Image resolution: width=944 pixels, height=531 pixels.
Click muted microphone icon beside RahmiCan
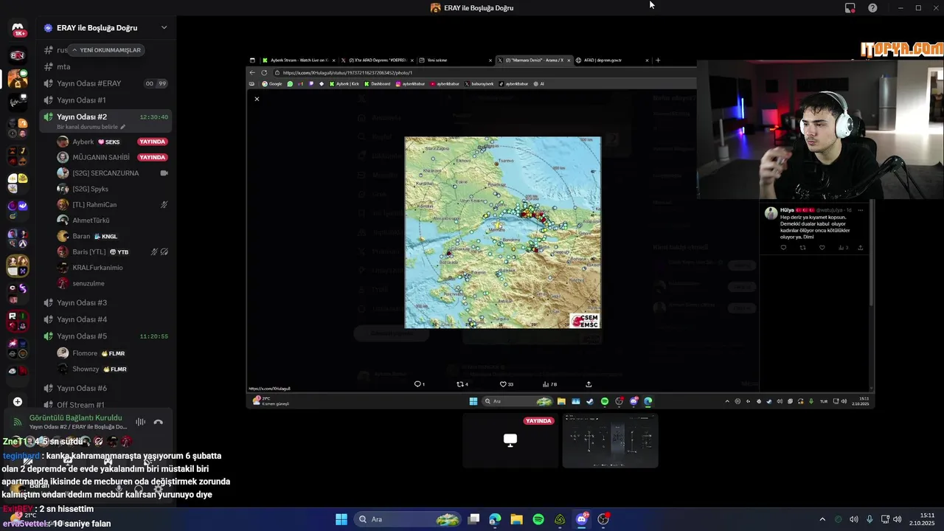pos(164,204)
